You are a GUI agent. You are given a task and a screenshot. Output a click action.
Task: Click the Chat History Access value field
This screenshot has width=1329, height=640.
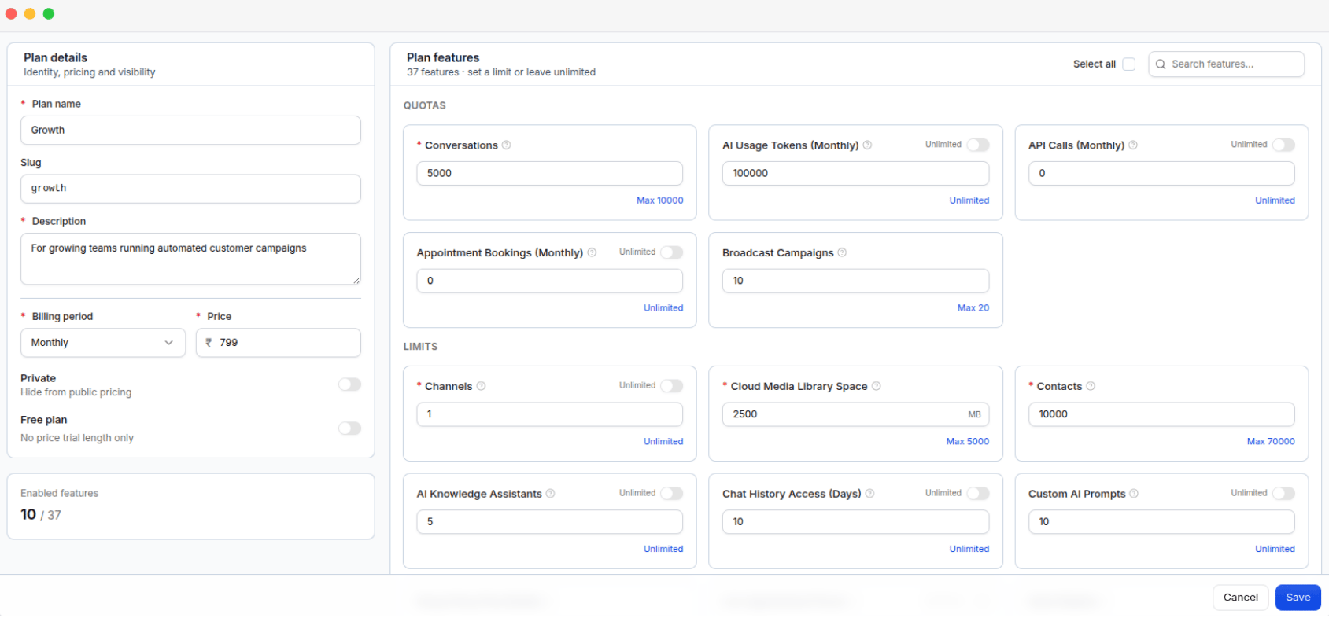[855, 522]
